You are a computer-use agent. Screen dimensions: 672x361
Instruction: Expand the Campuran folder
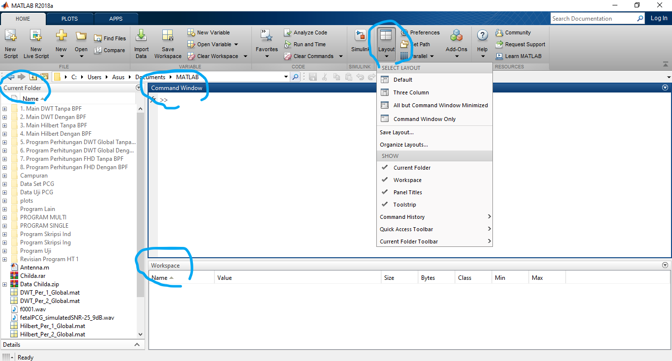click(4, 176)
